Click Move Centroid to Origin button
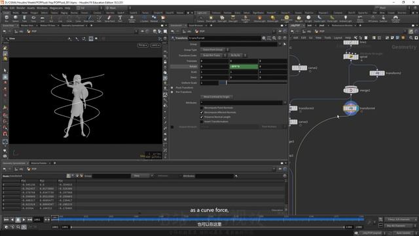Image resolution: width=419 pixels, height=236 pixels. pos(217,97)
